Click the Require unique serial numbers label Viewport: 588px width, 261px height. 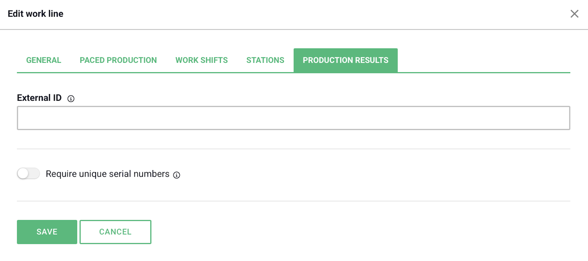108,174
